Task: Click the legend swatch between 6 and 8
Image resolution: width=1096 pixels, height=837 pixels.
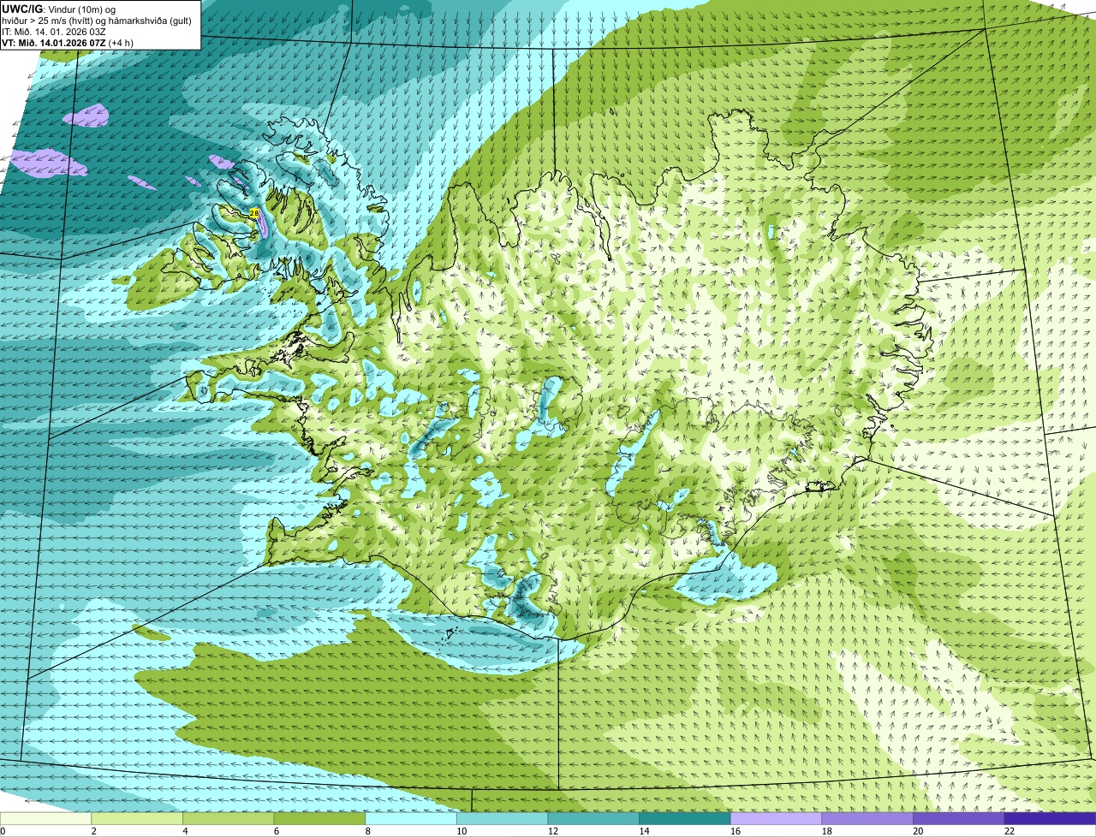Action: 319,818
